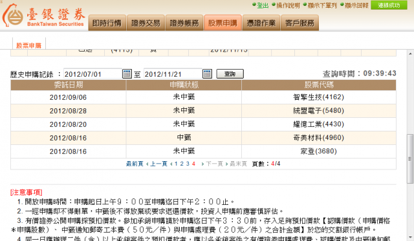Click 顯示下單列 link
Viewport: 414px width, 241px height.
[322, 5]
